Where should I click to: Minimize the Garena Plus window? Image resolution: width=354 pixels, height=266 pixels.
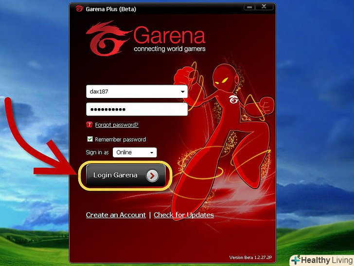pyautogui.click(x=249, y=7)
